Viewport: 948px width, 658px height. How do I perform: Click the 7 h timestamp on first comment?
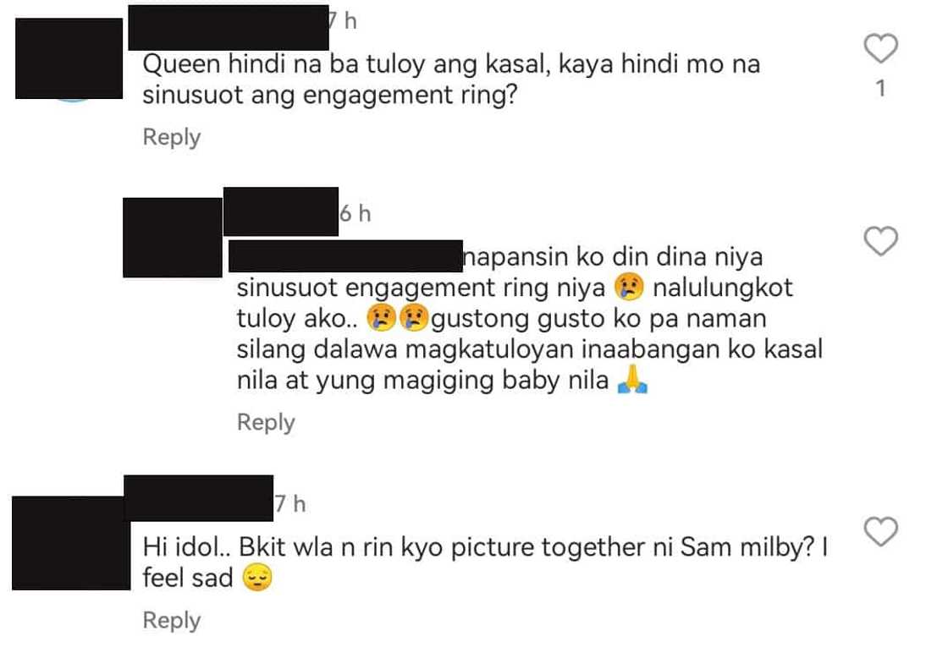(344, 21)
